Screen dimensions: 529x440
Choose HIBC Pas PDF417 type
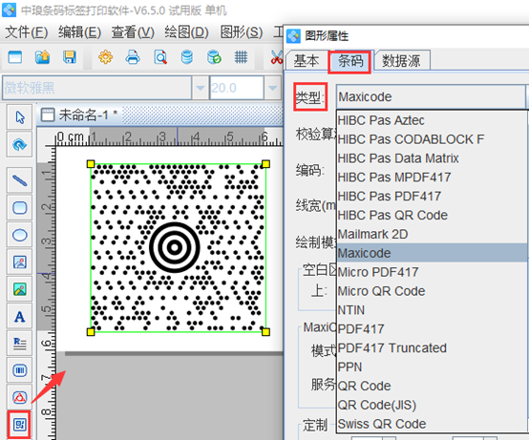(x=432, y=197)
